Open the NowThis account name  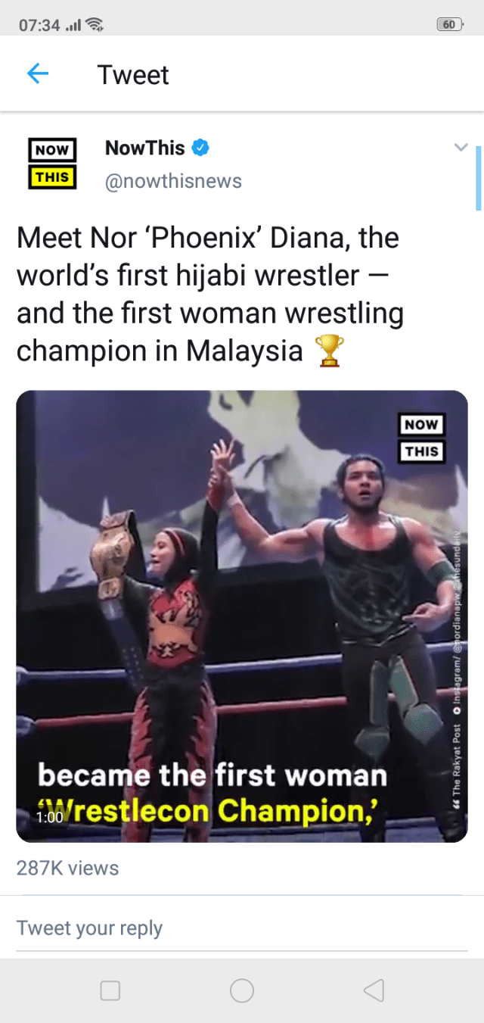click(x=145, y=148)
